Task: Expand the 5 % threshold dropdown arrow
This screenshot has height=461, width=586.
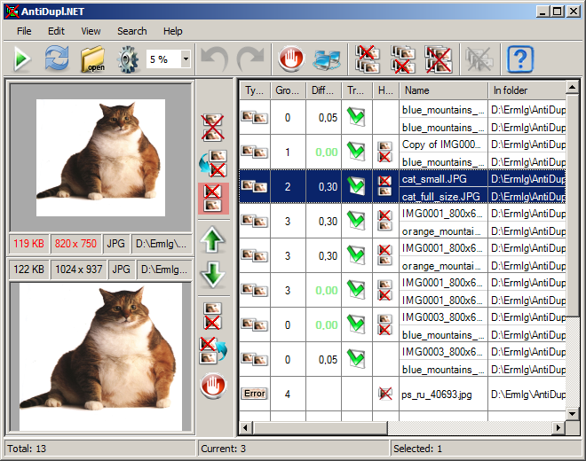Action: 186,59
